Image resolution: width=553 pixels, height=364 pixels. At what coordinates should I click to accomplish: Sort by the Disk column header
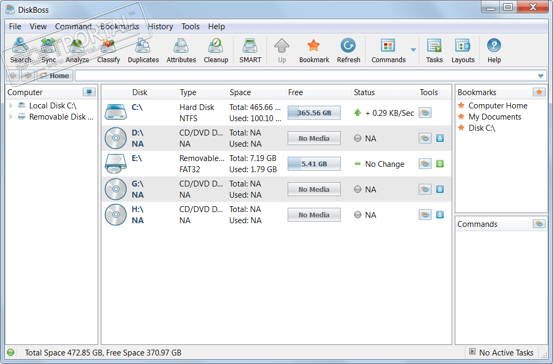click(x=153, y=92)
